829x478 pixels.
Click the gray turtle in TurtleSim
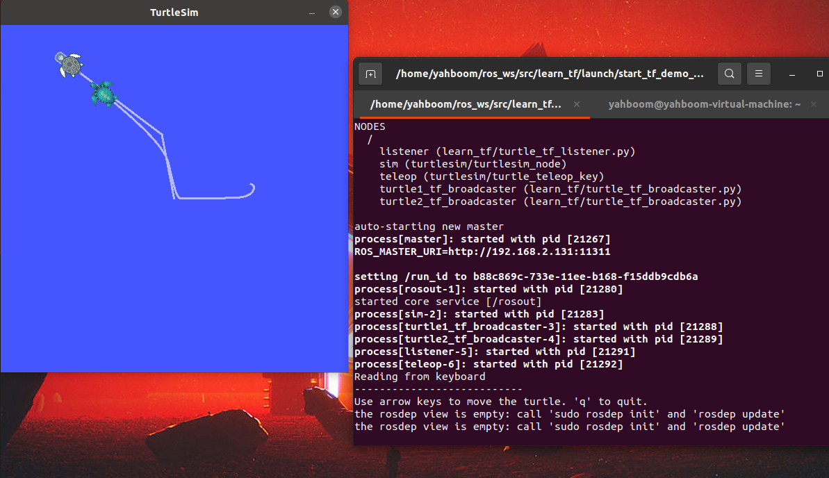69,65
